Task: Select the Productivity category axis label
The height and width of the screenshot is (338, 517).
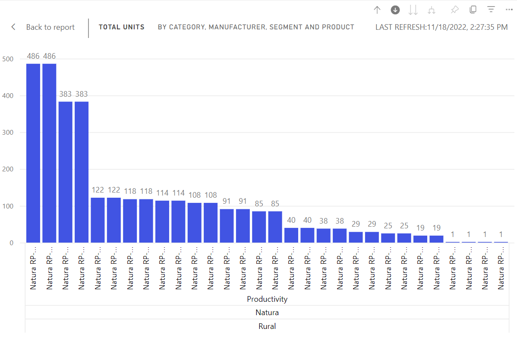Action: [x=267, y=299]
